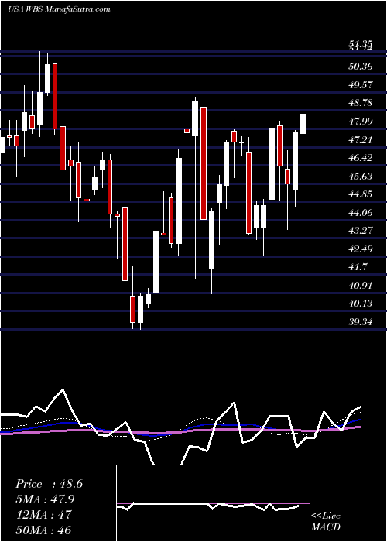This screenshot has height=542, width=387.
Task: Click the 39.34 price axis label
Action: point(361,322)
